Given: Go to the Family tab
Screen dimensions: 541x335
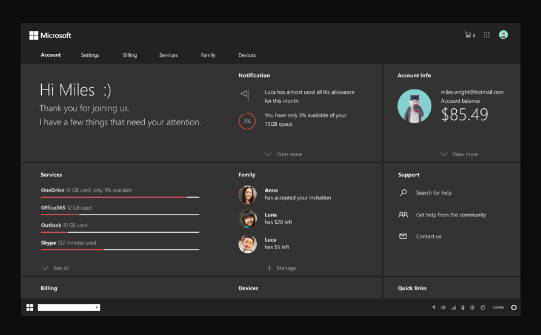Looking at the screenshot, I should click(208, 55).
